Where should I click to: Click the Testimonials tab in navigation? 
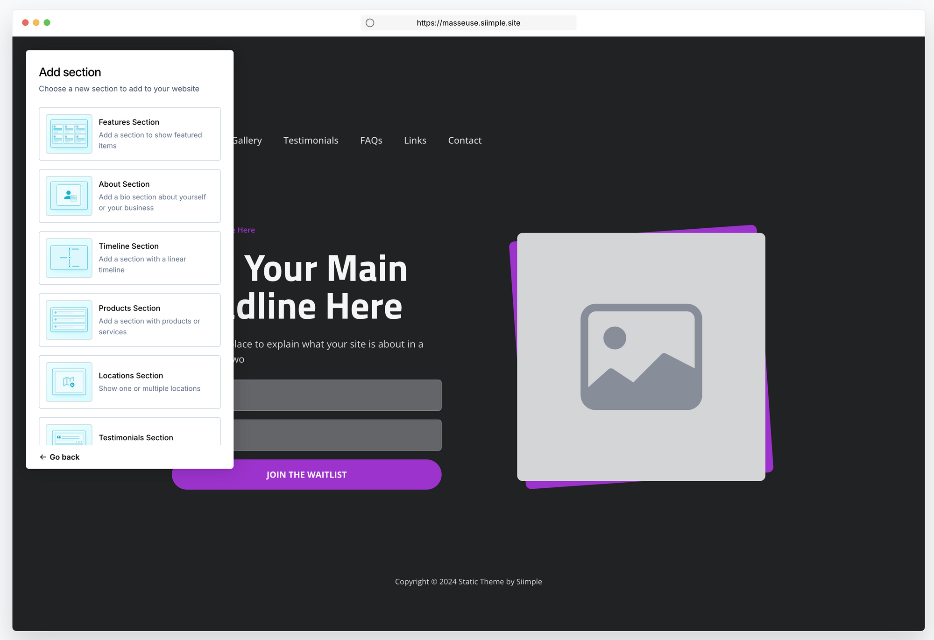coord(311,140)
